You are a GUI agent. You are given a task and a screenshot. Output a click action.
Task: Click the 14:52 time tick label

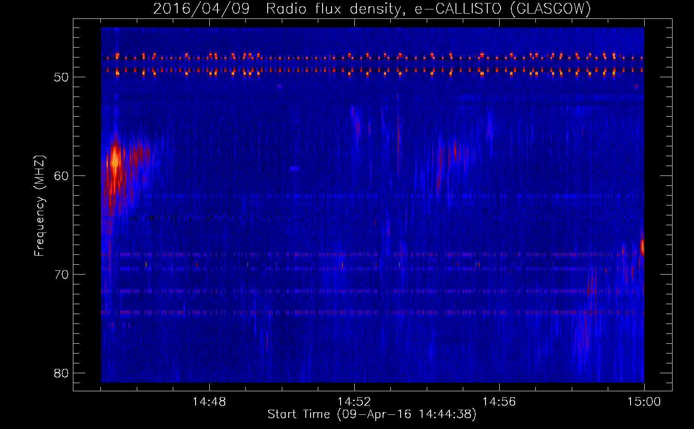(x=354, y=402)
